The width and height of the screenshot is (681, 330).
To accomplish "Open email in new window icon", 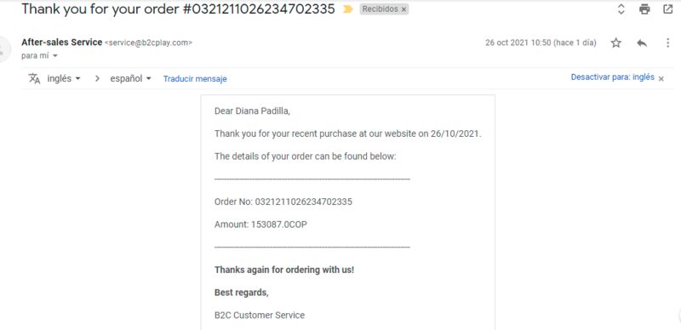I will click(x=668, y=9).
